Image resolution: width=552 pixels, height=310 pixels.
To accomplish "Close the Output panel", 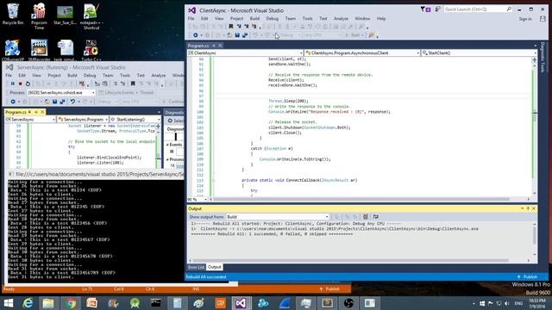I will coord(534,208).
